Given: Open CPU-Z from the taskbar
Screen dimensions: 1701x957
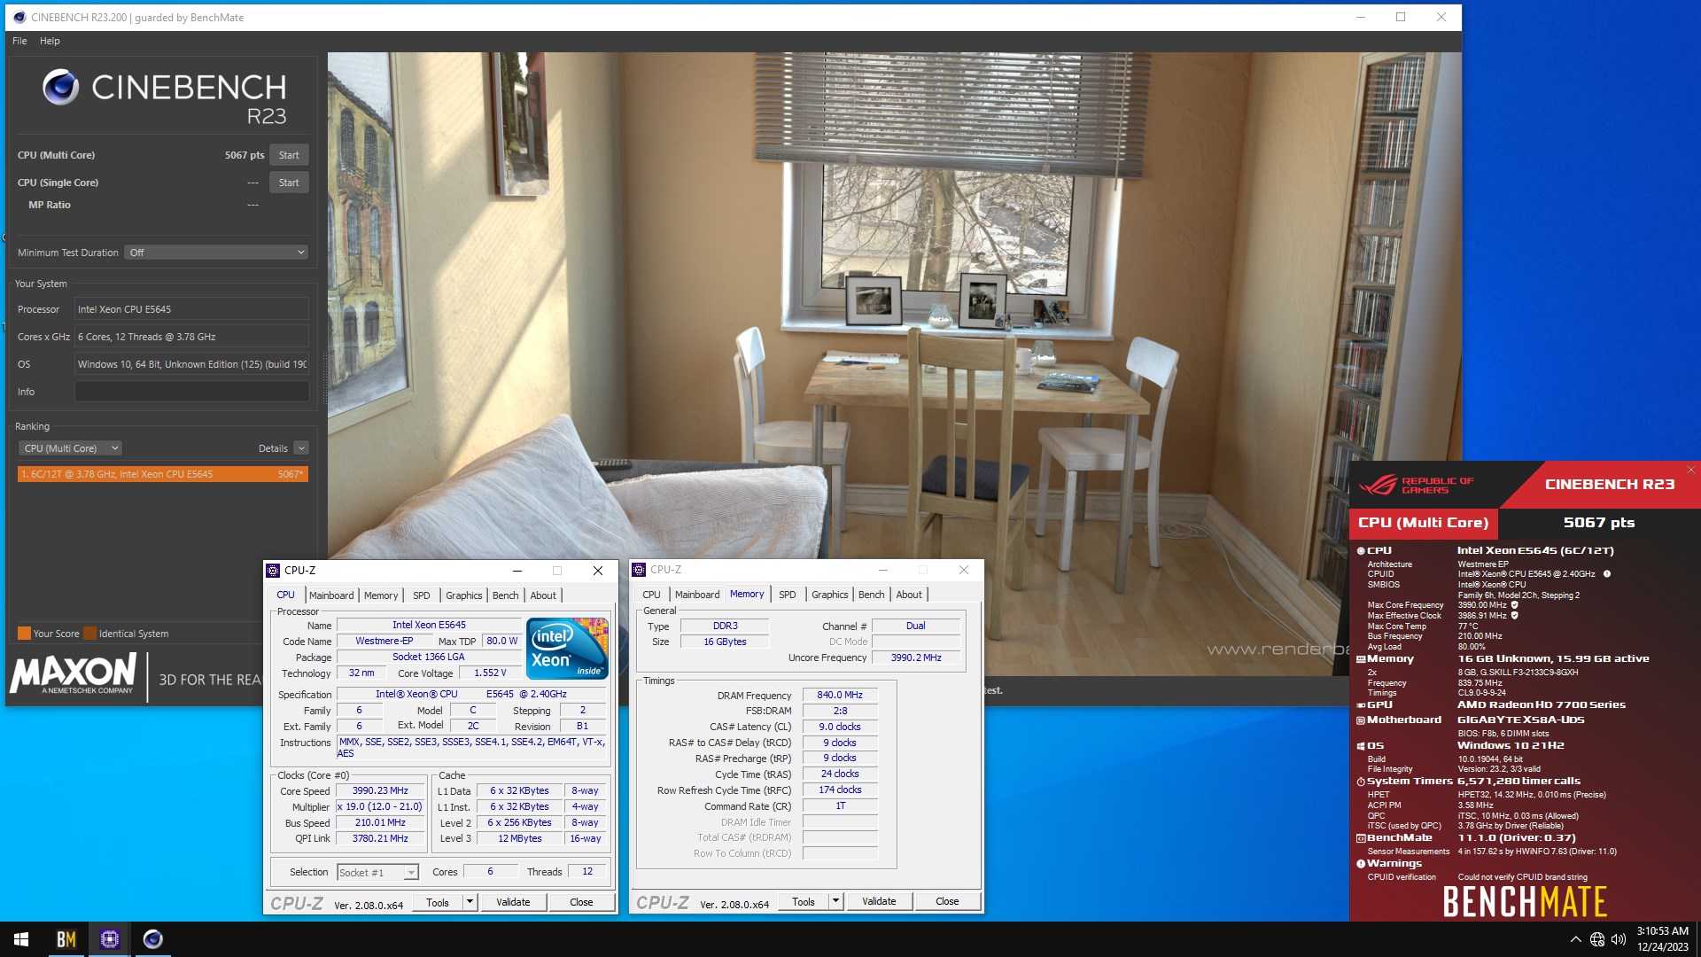Looking at the screenshot, I should (x=110, y=939).
